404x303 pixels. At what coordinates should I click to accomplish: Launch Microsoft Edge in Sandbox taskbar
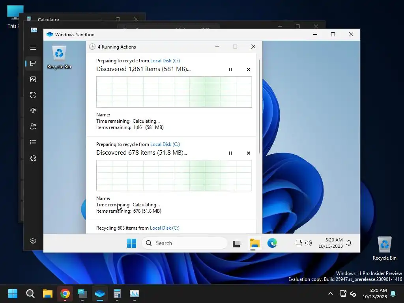click(x=272, y=243)
